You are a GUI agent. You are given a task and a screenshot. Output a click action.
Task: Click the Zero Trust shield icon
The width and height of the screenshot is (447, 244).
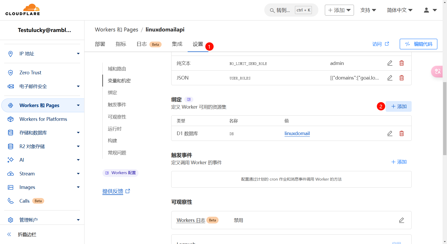tap(10, 73)
